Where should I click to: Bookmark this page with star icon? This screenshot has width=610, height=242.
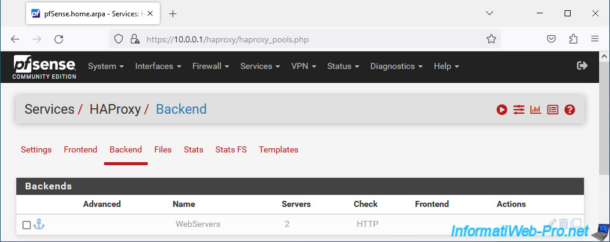pos(491,39)
